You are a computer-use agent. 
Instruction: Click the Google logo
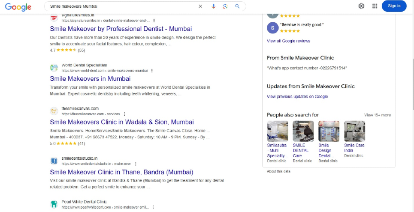pos(18,6)
